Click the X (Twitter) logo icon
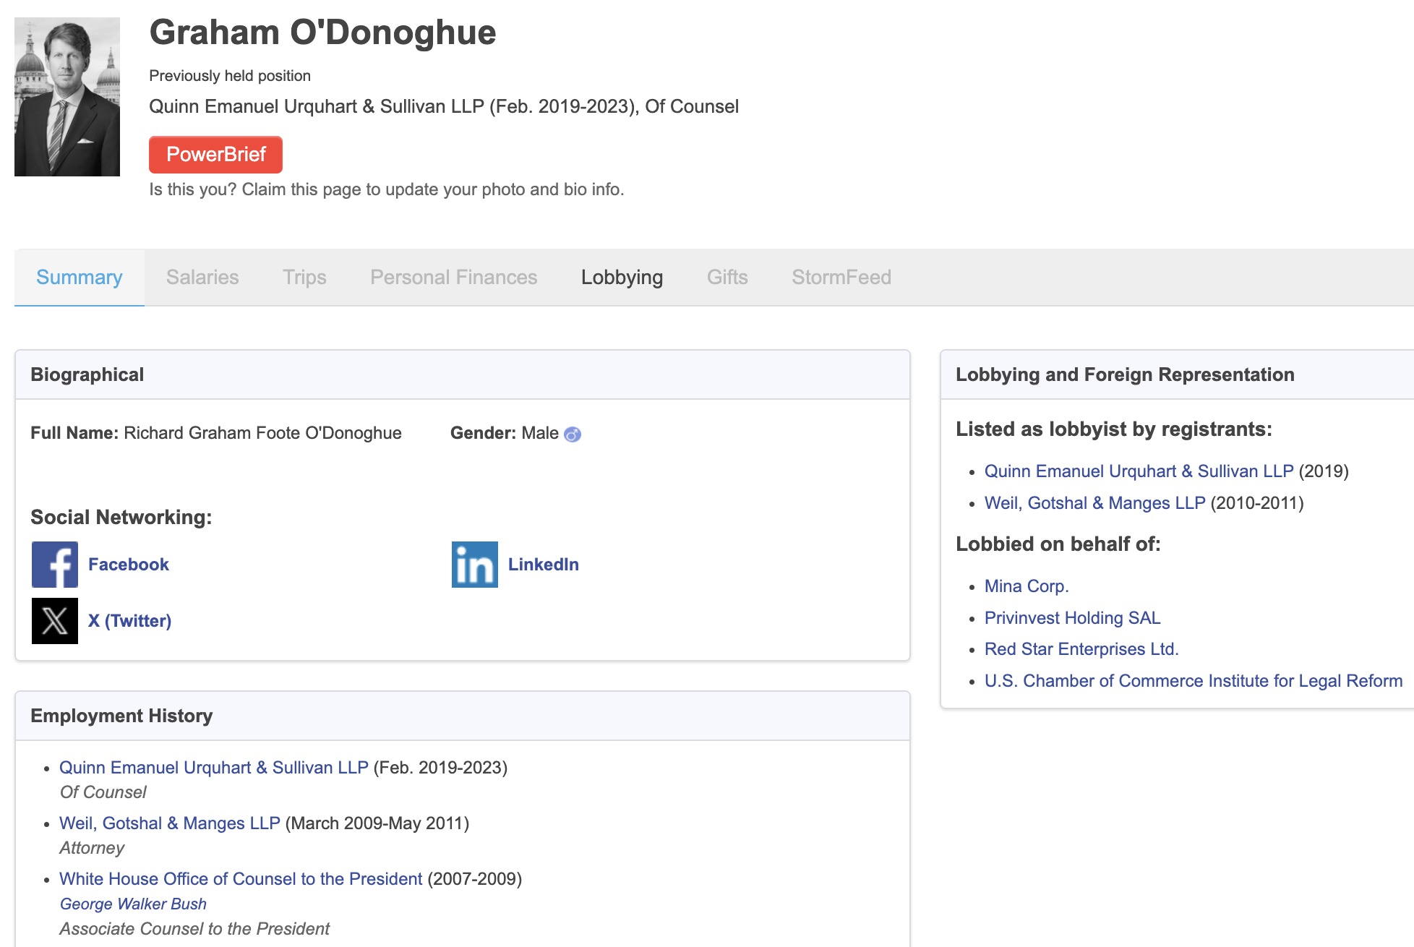The width and height of the screenshot is (1414, 947). (55, 621)
